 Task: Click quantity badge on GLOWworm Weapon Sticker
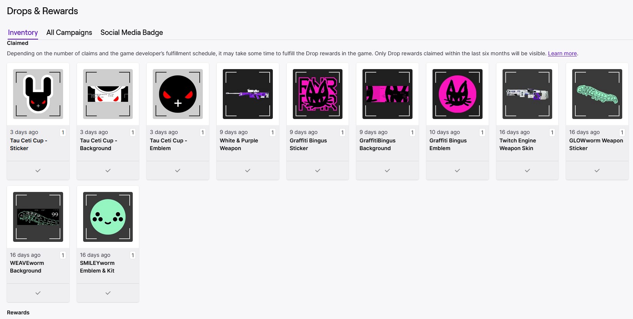pyautogui.click(x=622, y=132)
